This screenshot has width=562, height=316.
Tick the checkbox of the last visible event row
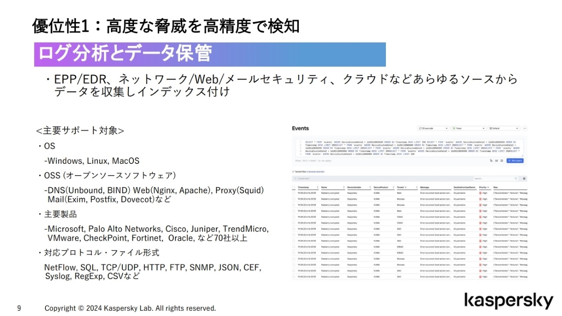294,277
